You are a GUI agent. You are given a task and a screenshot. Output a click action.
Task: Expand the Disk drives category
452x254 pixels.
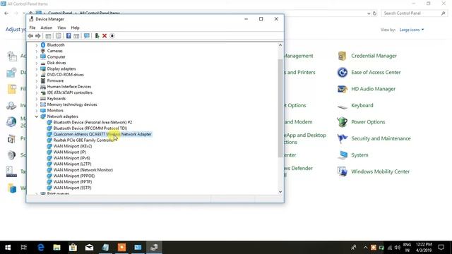37,63
